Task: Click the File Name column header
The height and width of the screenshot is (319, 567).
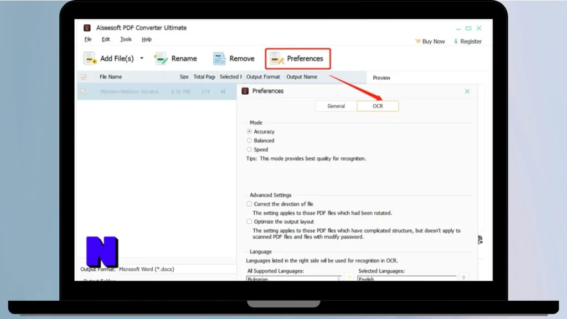Action: coord(111,76)
